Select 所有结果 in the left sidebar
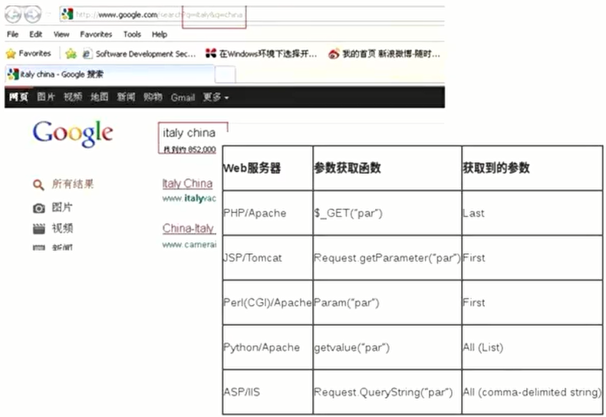Viewport: 606px width, 417px height. (x=73, y=184)
